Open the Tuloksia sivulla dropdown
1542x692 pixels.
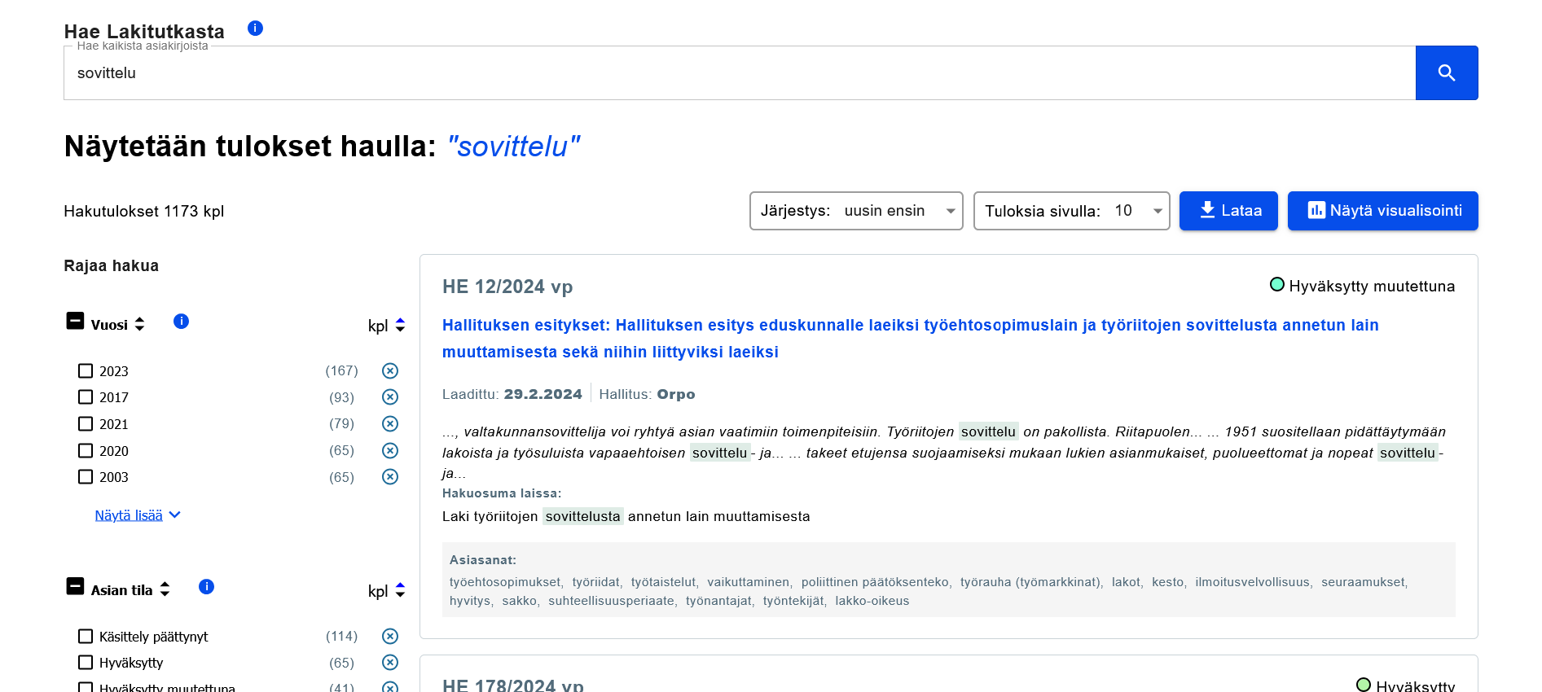pyautogui.click(x=1071, y=211)
